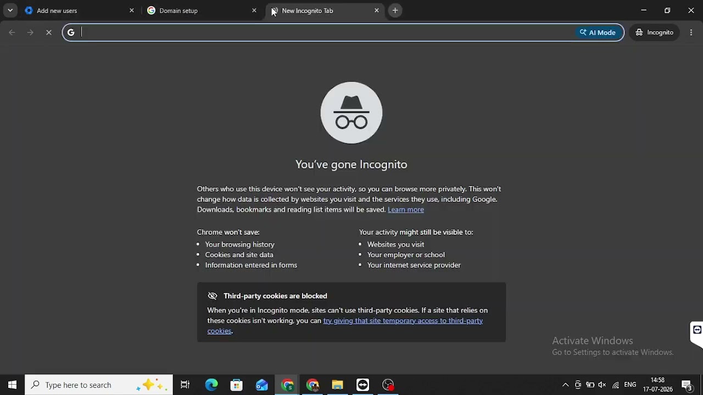The height and width of the screenshot is (395, 703).
Task: Open Chrome's three-dot menu
Action: (x=691, y=32)
